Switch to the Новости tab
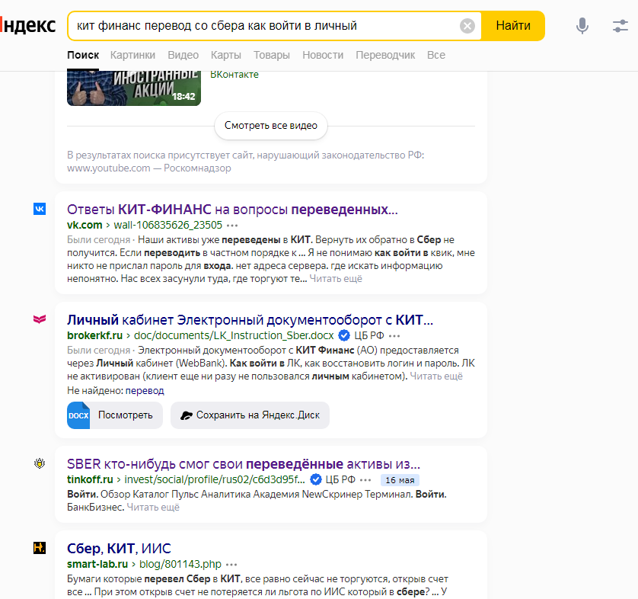This screenshot has height=599, width=638. pyautogui.click(x=323, y=55)
